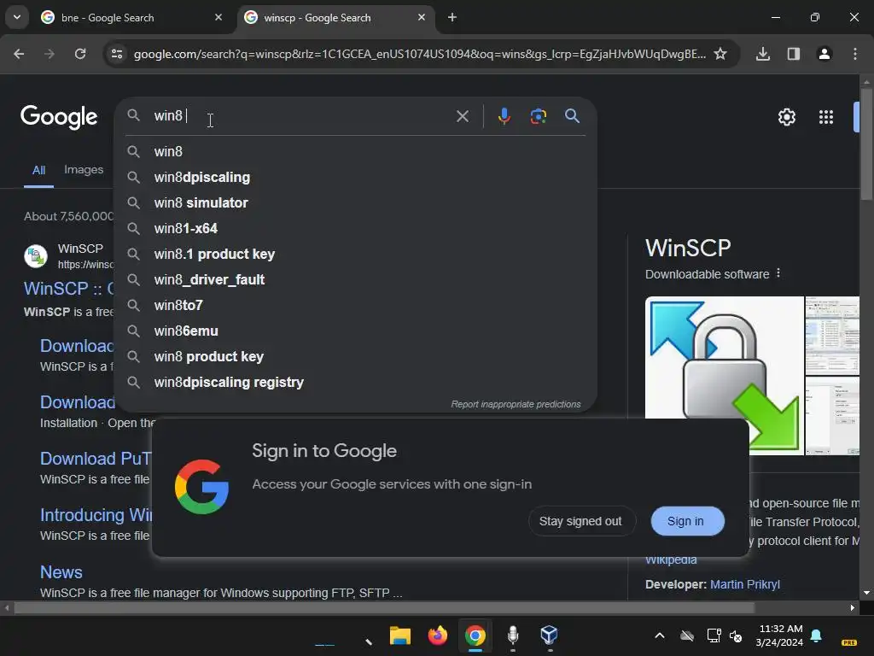874x656 pixels.
Task: Show hidden system tray icons chevron
Action: (x=660, y=635)
